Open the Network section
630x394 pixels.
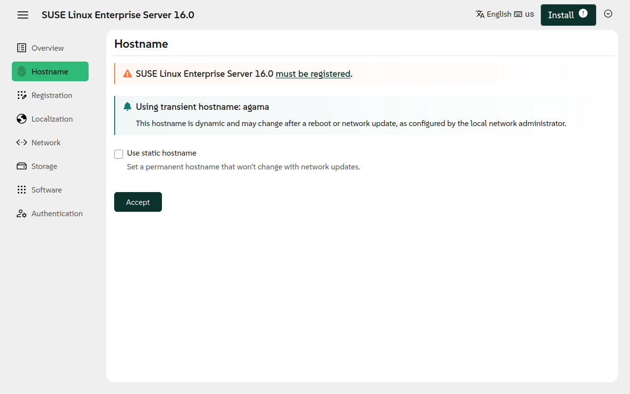[50, 142]
